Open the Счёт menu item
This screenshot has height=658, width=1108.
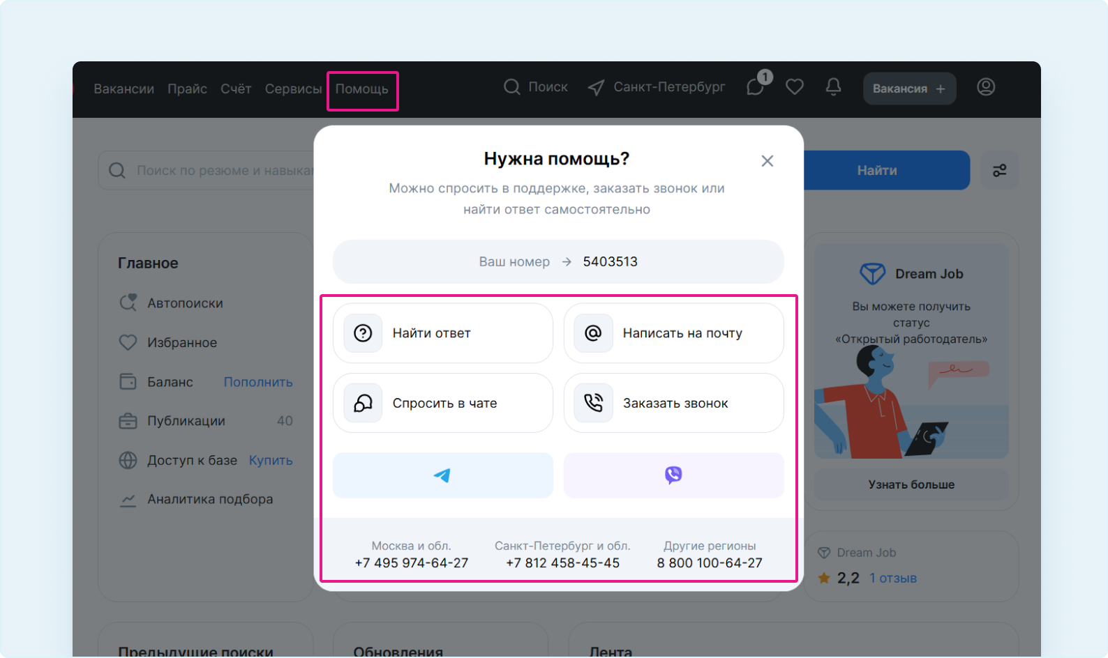(x=236, y=89)
